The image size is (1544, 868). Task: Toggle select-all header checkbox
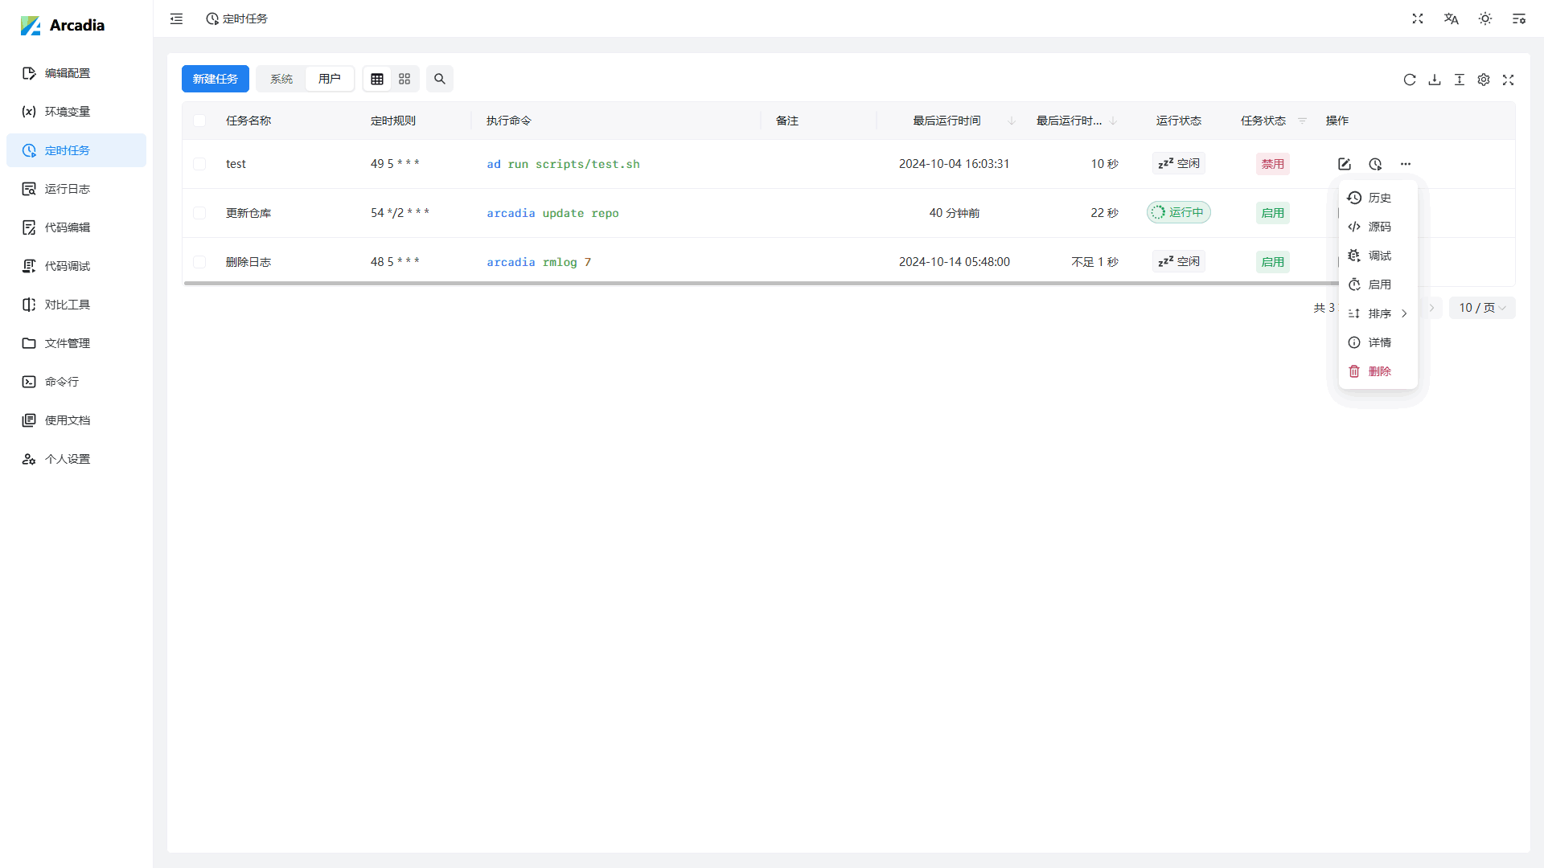[199, 121]
